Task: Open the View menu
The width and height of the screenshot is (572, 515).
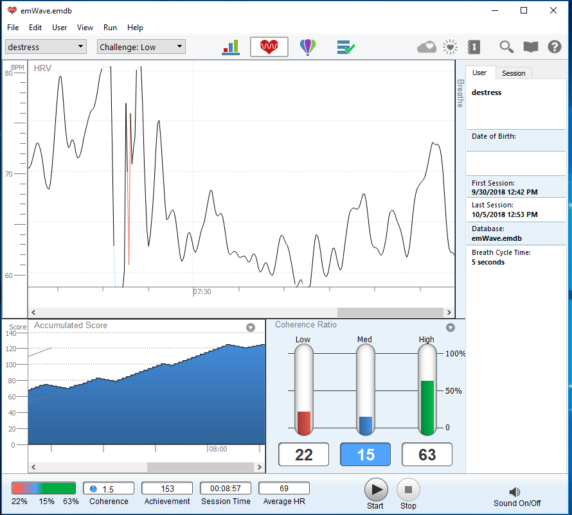Action: tap(85, 28)
